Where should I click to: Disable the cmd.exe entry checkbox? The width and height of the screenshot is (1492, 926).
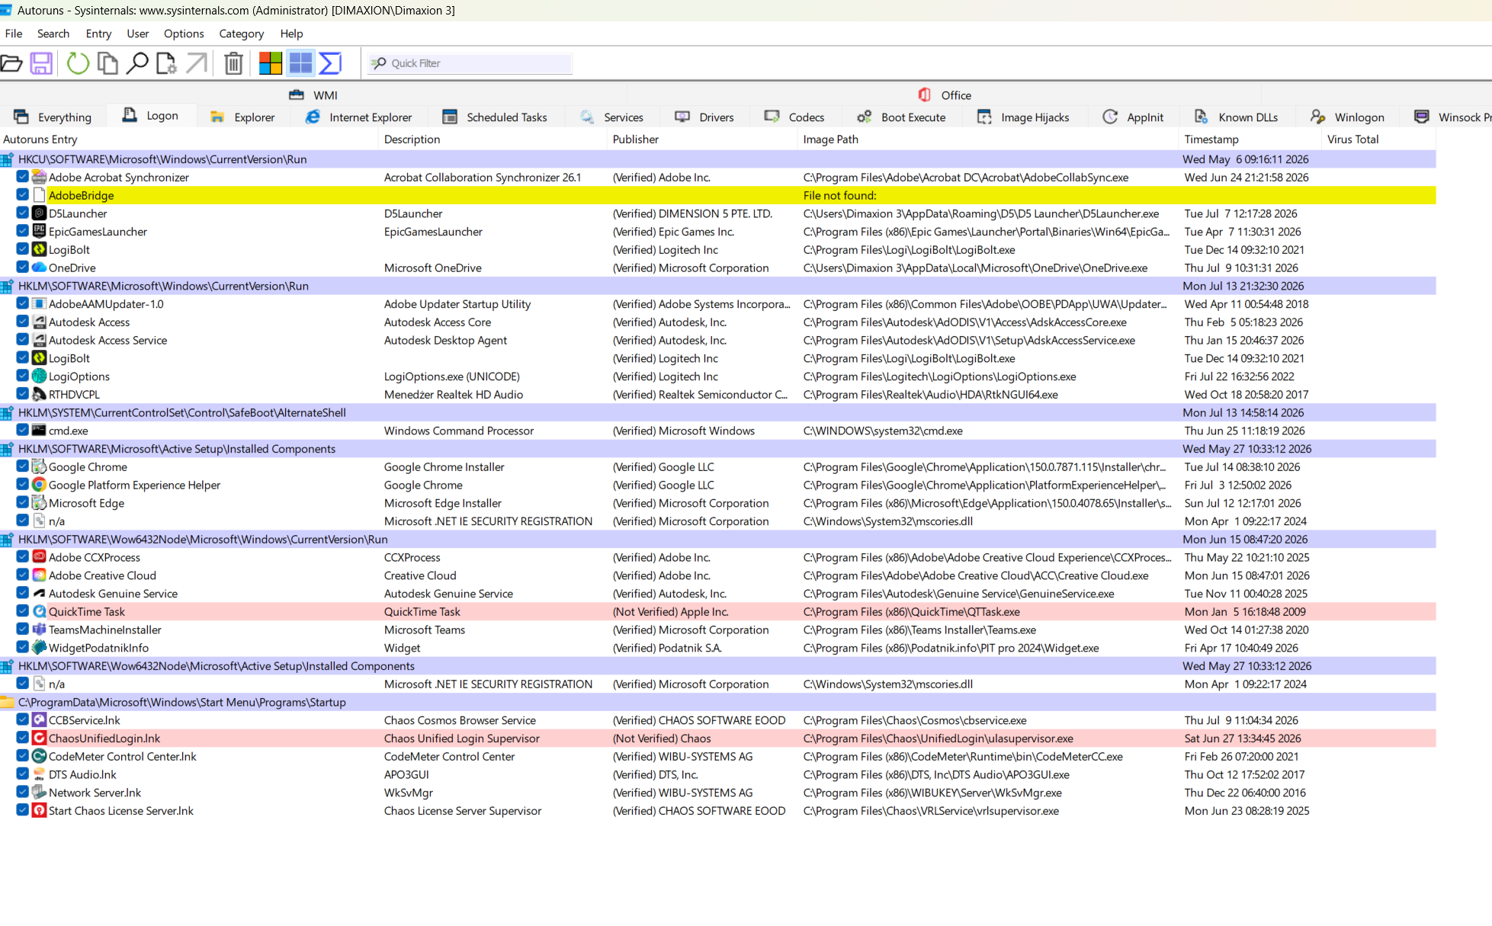click(22, 430)
